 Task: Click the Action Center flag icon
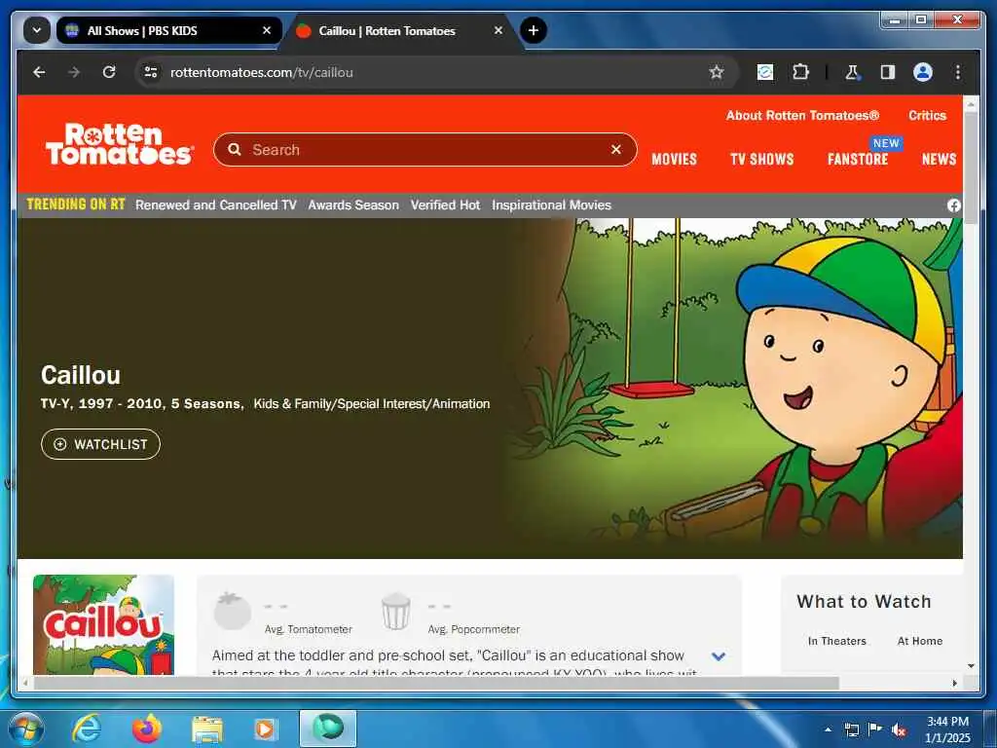tap(875, 729)
